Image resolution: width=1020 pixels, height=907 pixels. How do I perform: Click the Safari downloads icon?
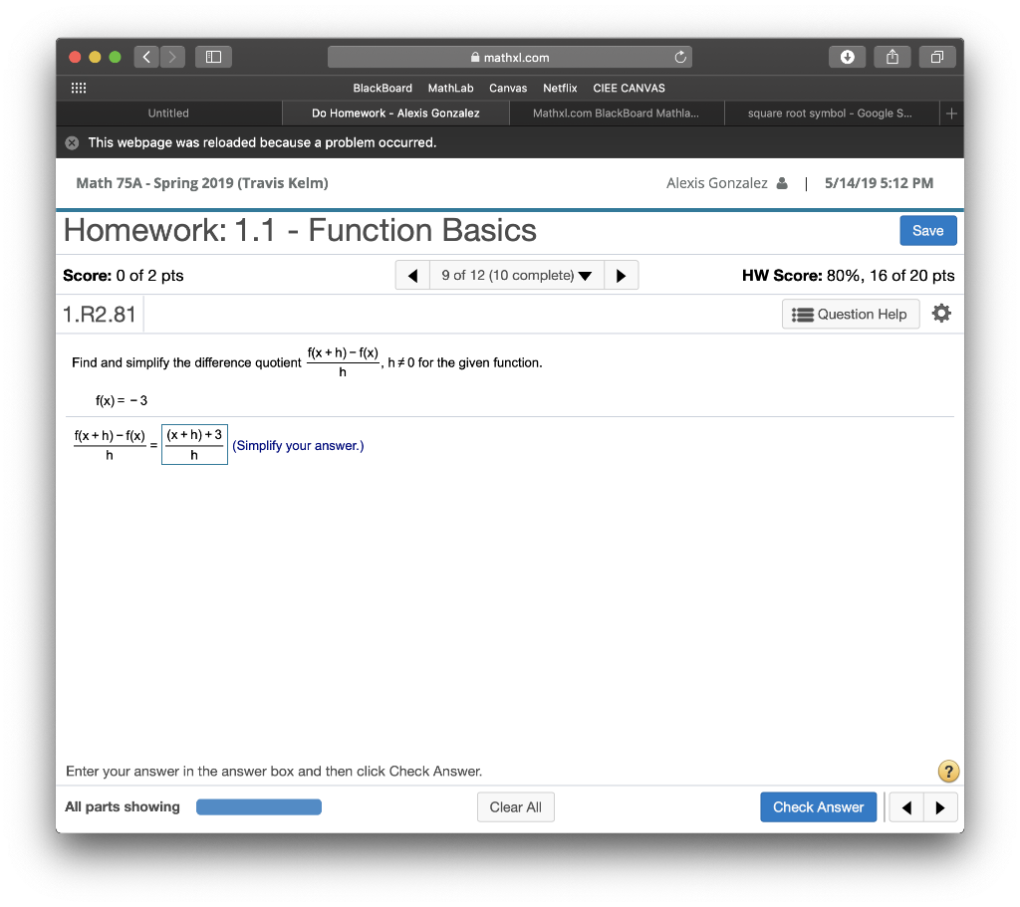tap(847, 57)
